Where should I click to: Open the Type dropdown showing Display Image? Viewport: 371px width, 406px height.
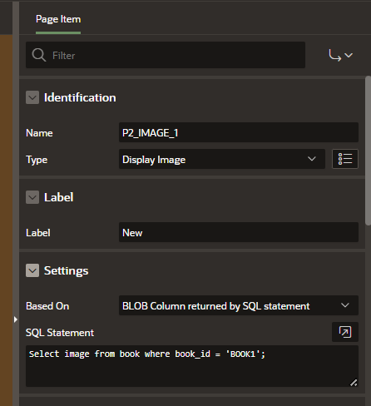click(x=222, y=159)
